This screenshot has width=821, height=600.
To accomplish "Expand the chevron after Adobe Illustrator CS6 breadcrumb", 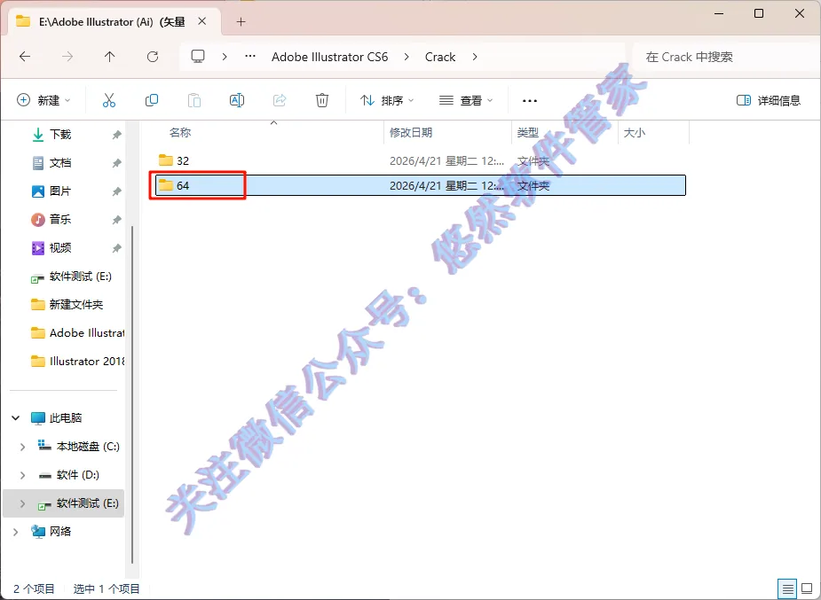I will click(x=407, y=57).
